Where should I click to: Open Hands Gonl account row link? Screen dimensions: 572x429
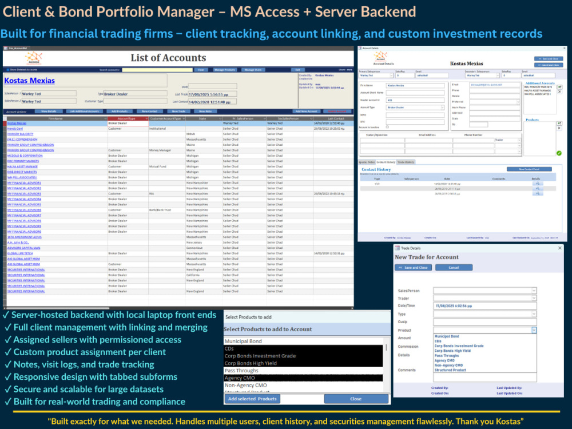coord(15,129)
